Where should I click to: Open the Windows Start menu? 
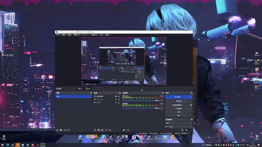point(2,145)
